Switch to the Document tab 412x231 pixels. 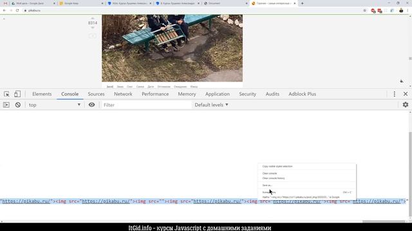point(225,3)
